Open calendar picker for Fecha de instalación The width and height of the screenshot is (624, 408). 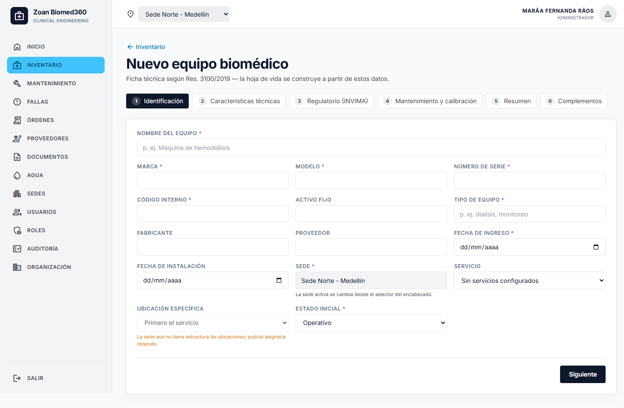[x=279, y=280]
